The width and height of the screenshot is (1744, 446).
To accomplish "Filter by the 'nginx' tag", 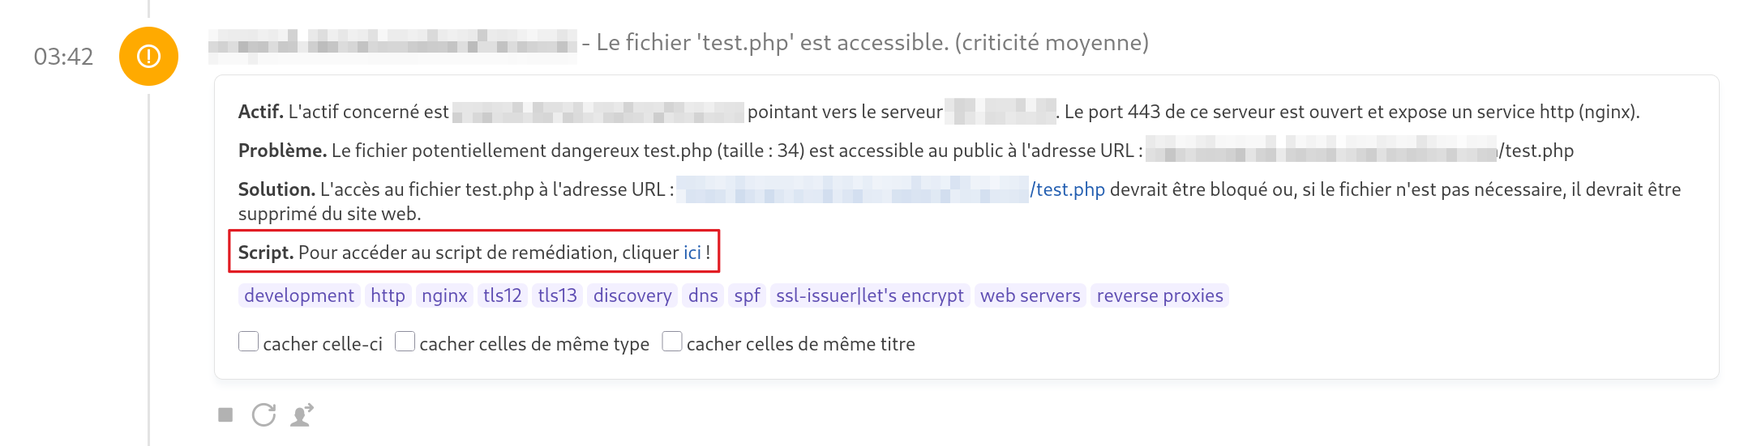I will click(x=444, y=296).
